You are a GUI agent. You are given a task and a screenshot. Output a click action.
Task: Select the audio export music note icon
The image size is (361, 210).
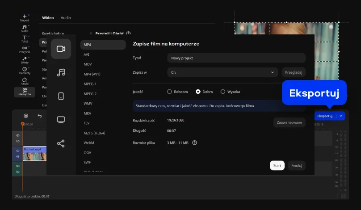[61, 72]
